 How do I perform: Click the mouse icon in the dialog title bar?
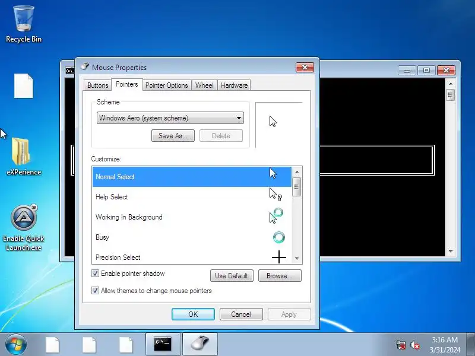coord(85,67)
